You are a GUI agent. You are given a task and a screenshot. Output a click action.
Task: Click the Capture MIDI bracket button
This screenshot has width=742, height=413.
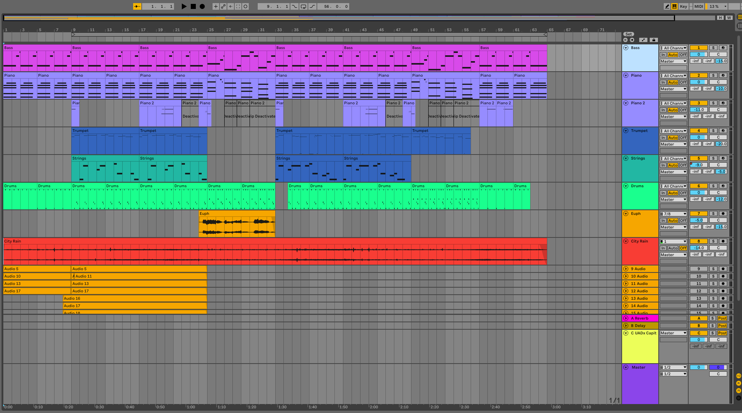[x=238, y=6]
